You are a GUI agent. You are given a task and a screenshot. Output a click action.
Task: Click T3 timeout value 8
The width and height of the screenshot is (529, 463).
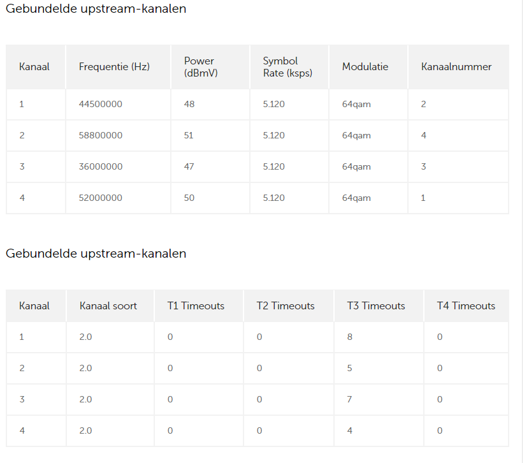pos(349,337)
